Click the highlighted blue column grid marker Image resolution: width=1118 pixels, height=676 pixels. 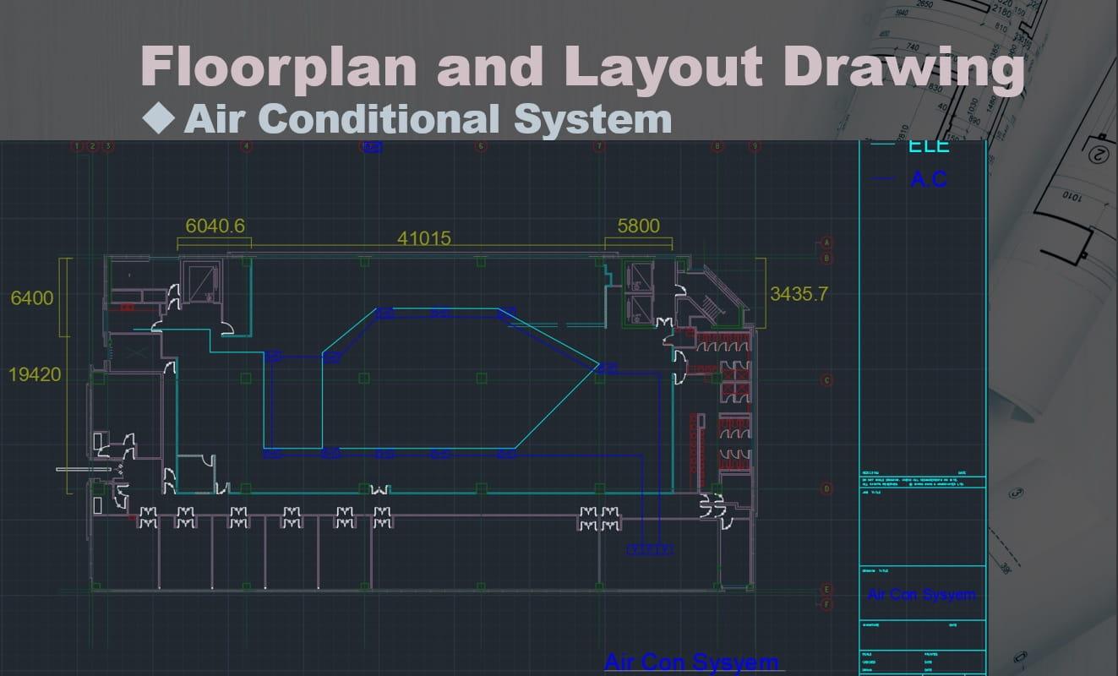tap(372, 146)
